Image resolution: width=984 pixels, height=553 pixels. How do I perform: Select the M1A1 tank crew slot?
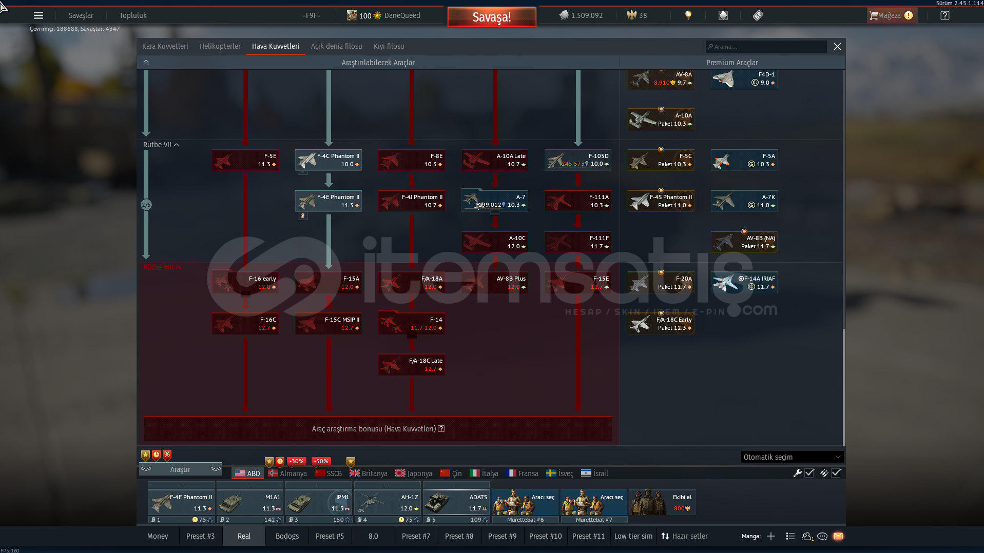coord(250,502)
